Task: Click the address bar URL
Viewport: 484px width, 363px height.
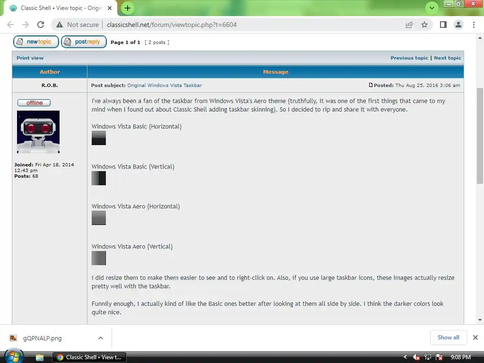Action: tap(172, 25)
